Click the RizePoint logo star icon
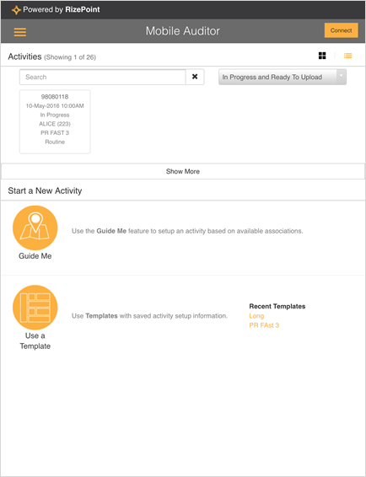Screen dimensions: 366x477 (16, 10)
